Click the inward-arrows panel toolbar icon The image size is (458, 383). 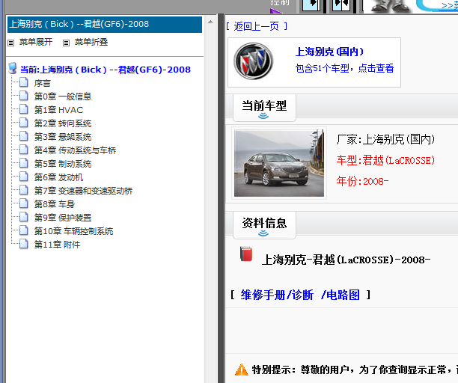tap(341, 5)
